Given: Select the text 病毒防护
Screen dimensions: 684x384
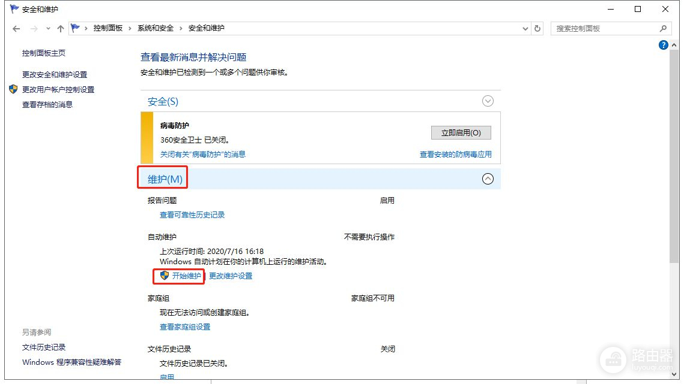Looking at the screenshot, I should pyautogui.click(x=175, y=125).
